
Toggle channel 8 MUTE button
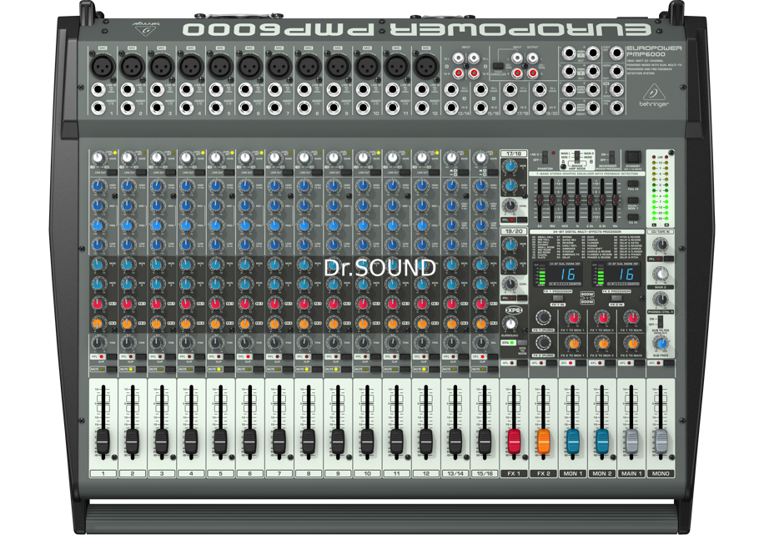click(x=317, y=369)
